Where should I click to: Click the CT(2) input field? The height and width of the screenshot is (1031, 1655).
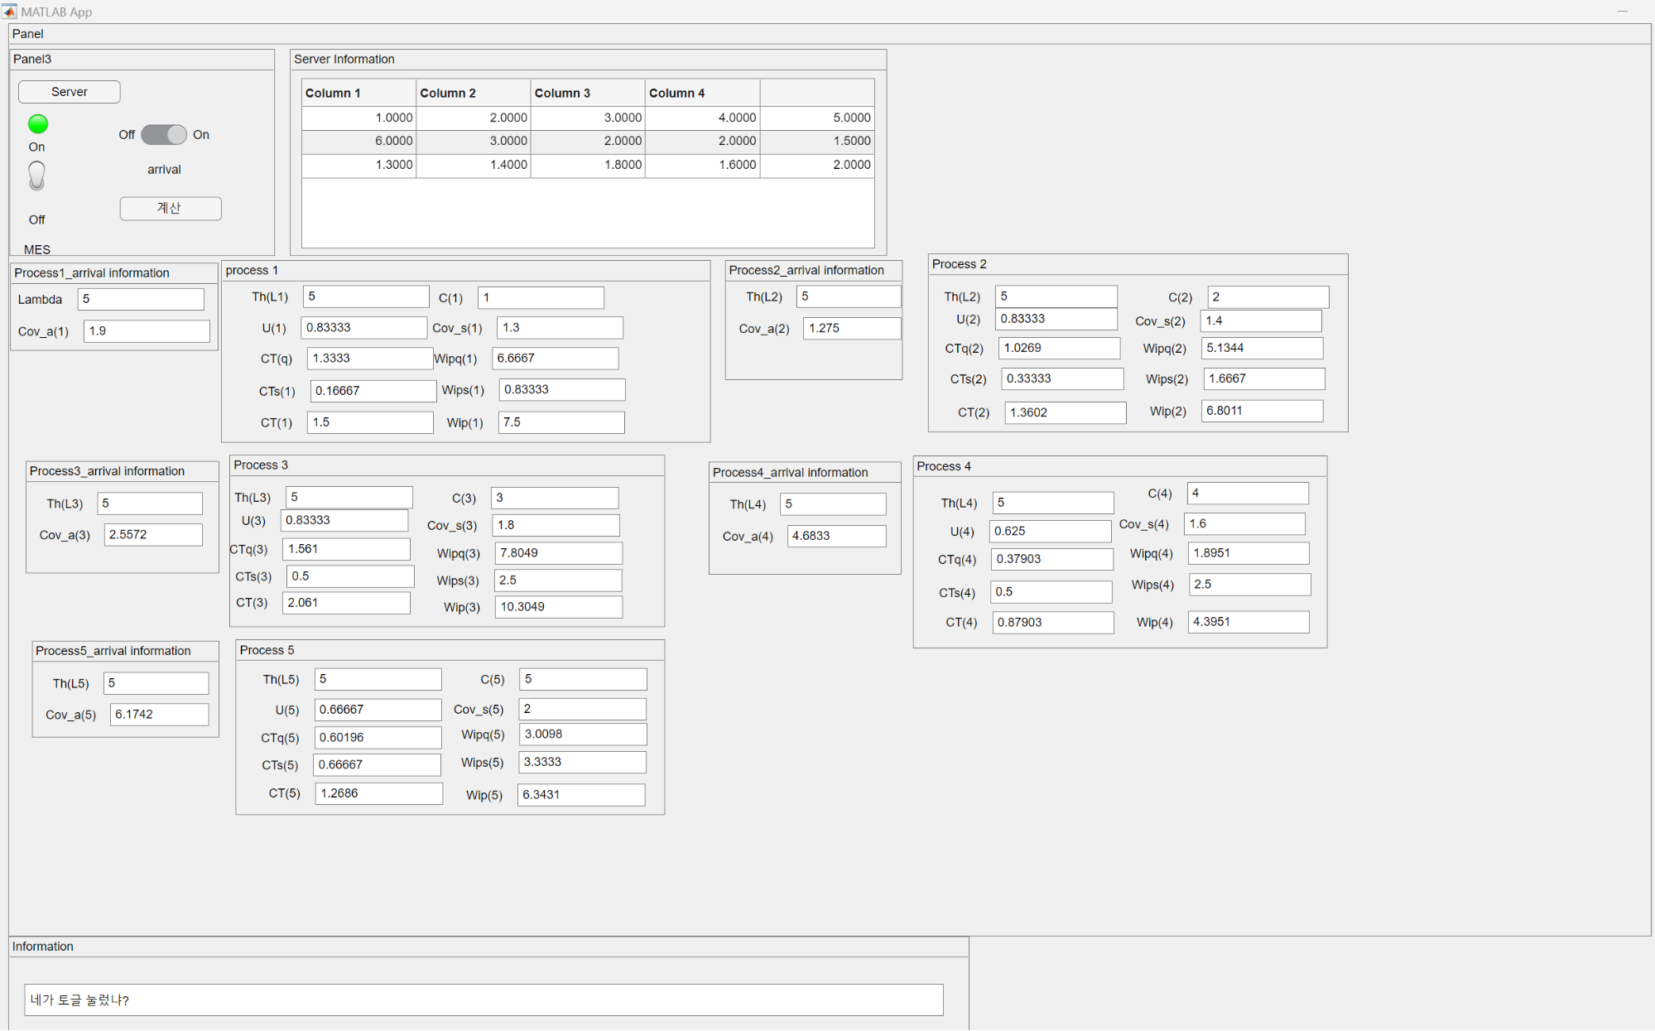tap(1066, 413)
